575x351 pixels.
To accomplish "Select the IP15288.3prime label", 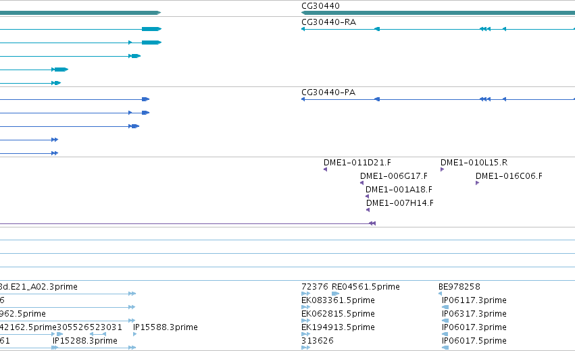I will pyautogui.click(x=85, y=341).
